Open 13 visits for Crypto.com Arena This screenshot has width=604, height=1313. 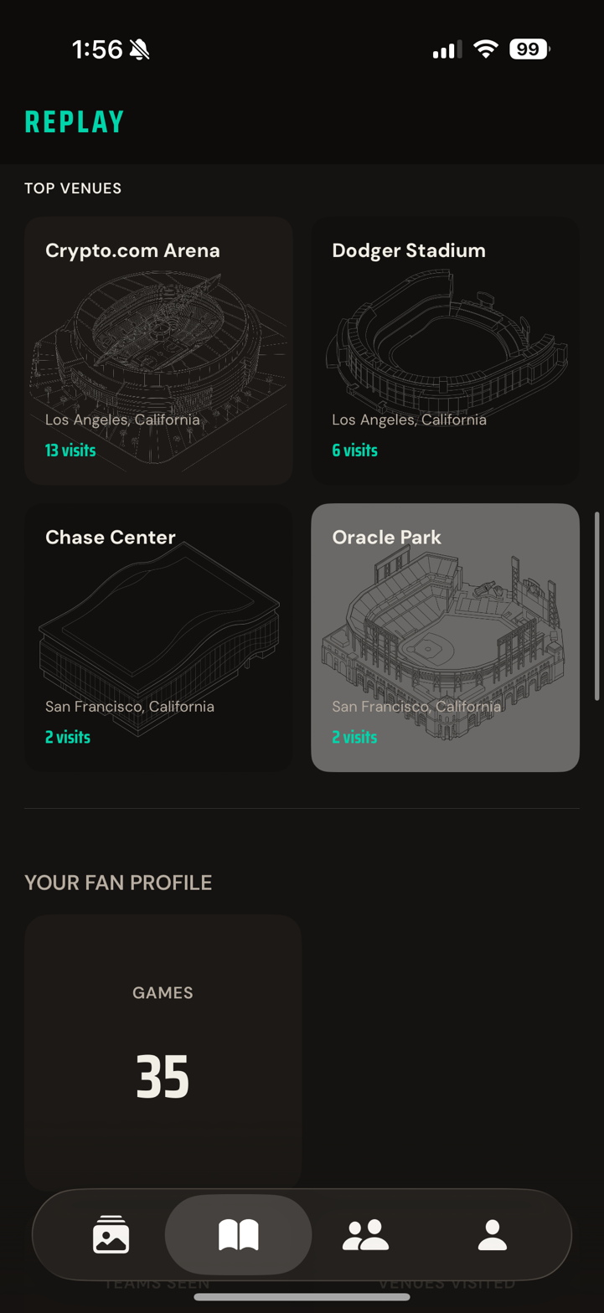70,450
